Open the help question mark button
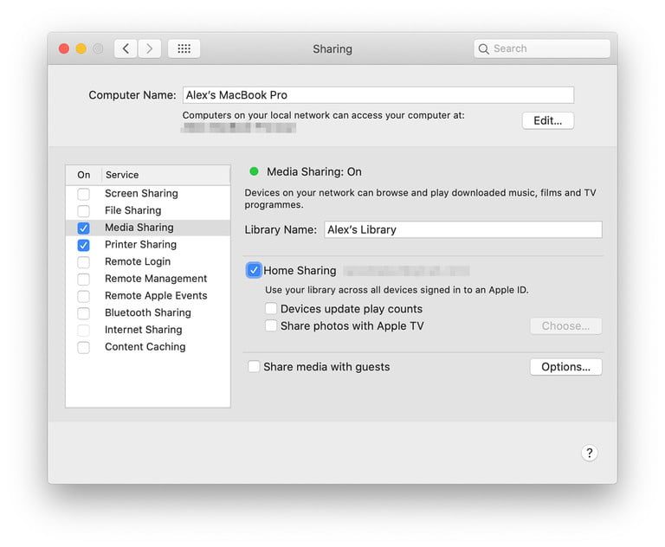 coord(589,453)
